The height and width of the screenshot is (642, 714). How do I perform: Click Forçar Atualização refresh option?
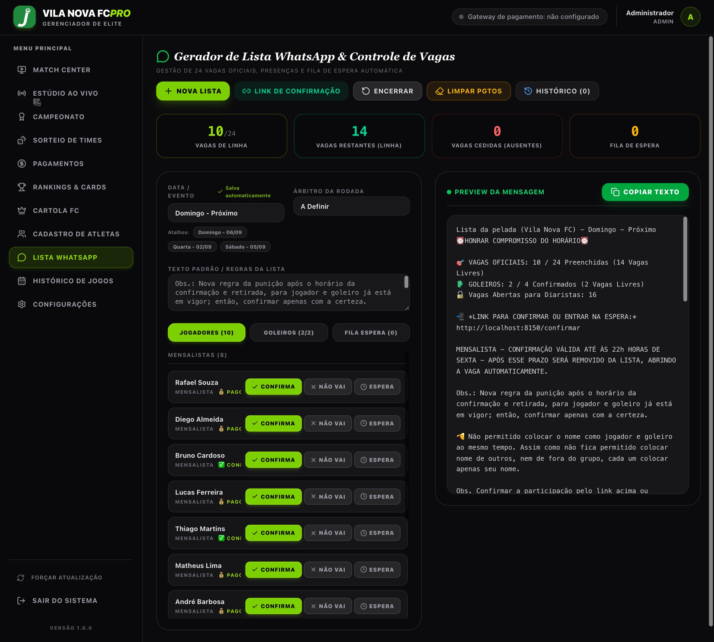tap(71, 578)
